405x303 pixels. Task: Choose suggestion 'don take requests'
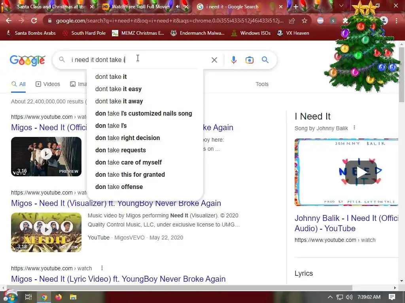click(x=145, y=150)
